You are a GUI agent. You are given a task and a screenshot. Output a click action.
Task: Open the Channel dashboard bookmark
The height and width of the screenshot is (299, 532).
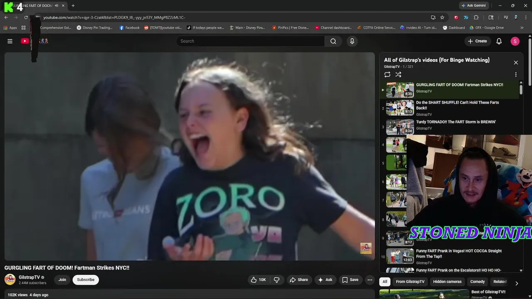[333, 28]
